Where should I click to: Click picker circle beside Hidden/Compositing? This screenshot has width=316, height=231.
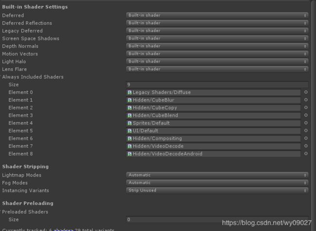point(306,139)
